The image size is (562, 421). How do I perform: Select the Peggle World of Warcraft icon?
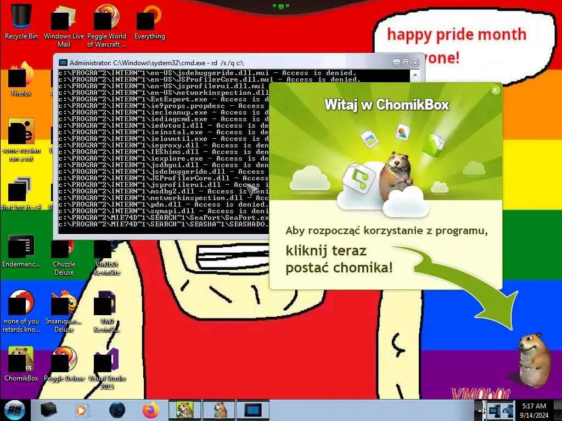(106, 25)
